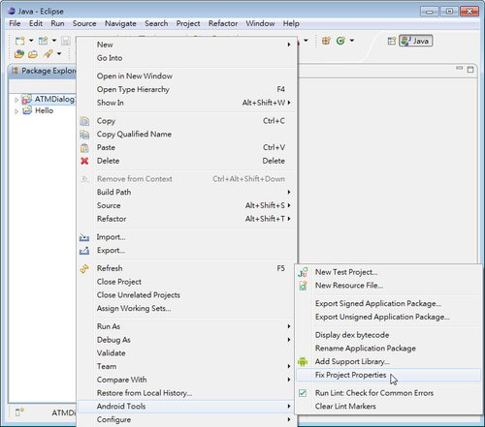Viewport: 485px width, 427px height.
Task: Open the Source menu in menu bar
Action: [84, 23]
